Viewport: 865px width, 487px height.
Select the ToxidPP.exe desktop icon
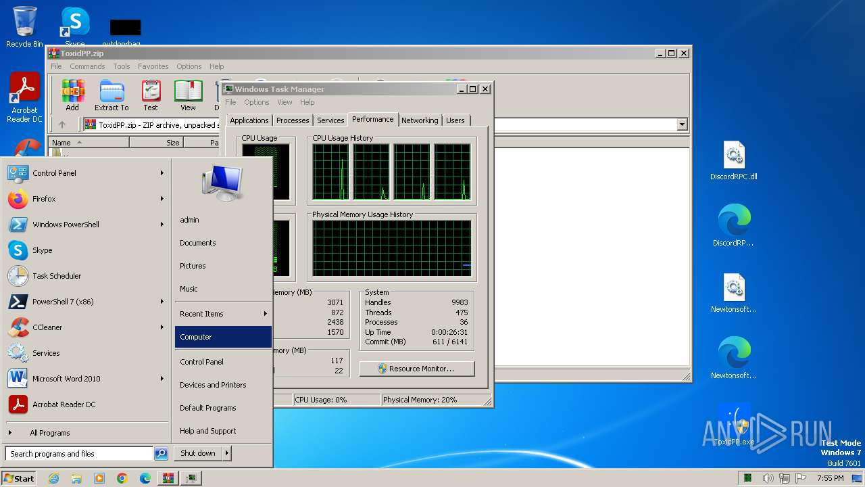pyautogui.click(x=734, y=425)
